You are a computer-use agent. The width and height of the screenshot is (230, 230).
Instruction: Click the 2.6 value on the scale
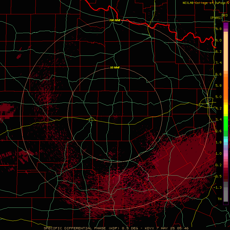[218, 131]
